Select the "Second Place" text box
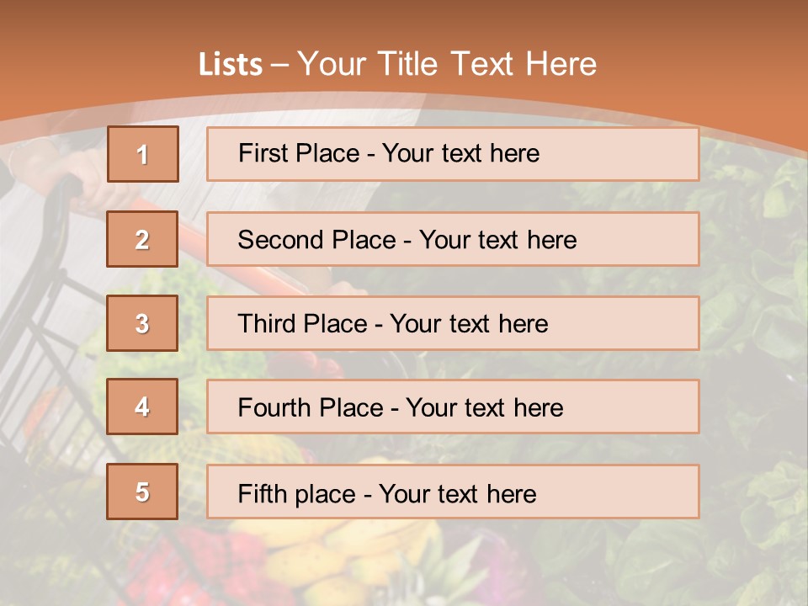Screen dimensions: 808x606 pos(452,239)
